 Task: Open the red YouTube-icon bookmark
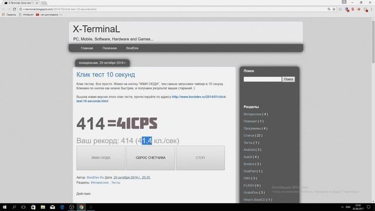click(x=49, y=15)
